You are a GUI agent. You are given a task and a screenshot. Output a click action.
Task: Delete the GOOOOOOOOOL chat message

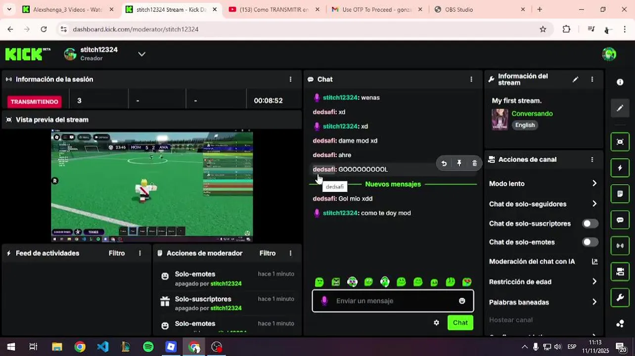coord(474,163)
